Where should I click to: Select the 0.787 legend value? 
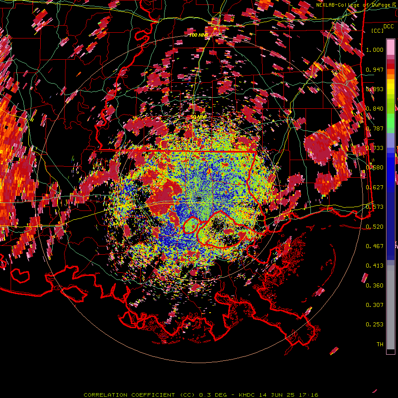[x=375, y=128]
